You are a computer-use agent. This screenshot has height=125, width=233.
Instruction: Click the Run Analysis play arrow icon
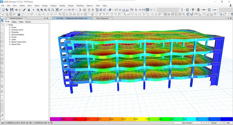(34, 10)
